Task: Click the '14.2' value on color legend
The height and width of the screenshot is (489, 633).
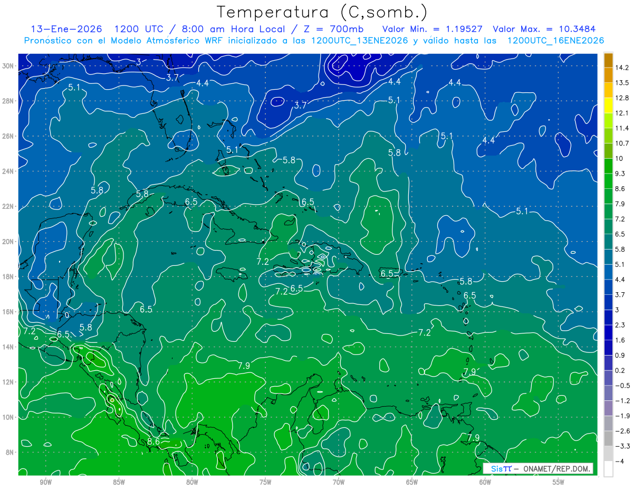Action: [622, 68]
